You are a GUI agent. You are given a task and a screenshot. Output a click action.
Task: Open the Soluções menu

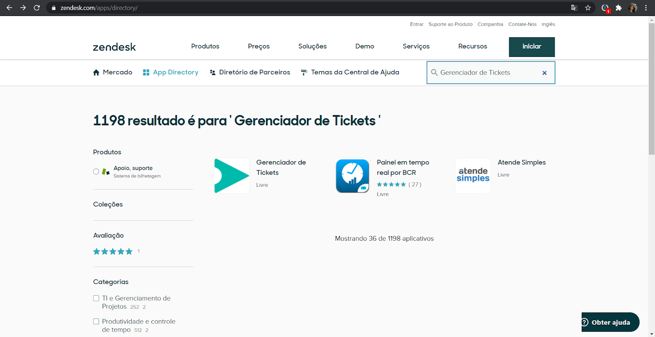pyautogui.click(x=312, y=46)
